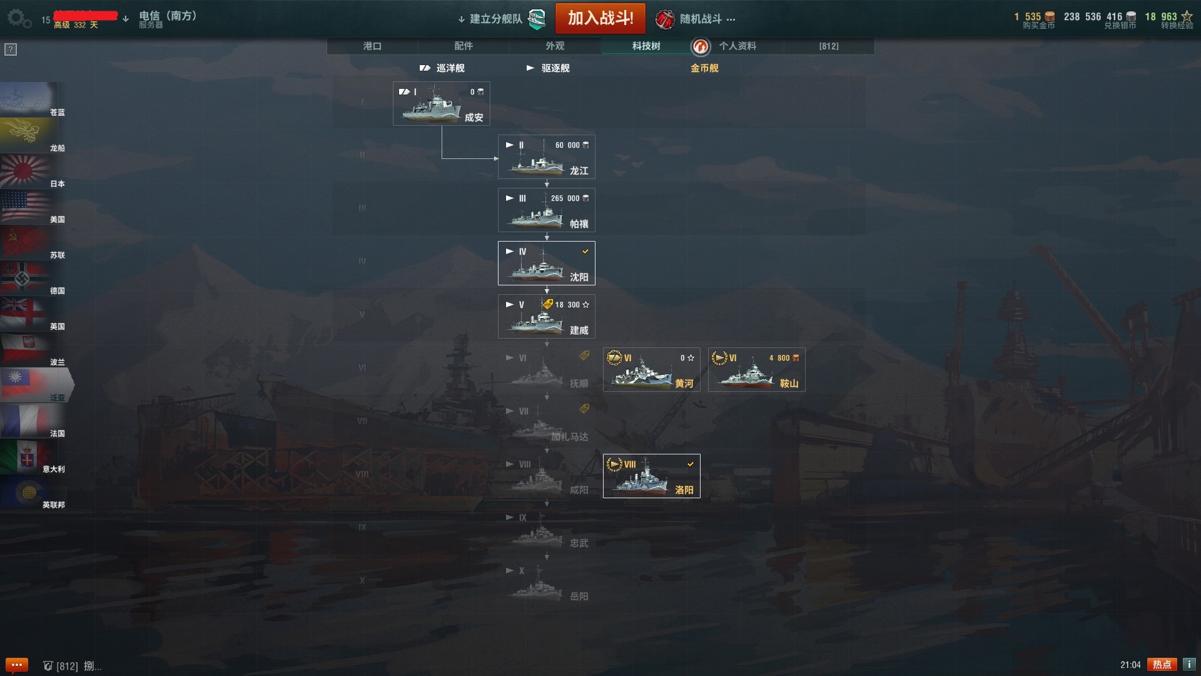Expand the account dropdown arrow
Viewport: 1201px width, 676px height.
pyautogui.click(x=126, y=19)
